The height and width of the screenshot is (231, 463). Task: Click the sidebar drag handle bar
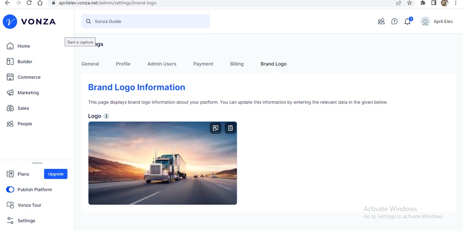pyautogui.click(x=37, y=163)
